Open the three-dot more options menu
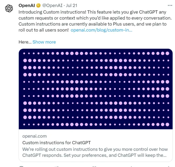The width and height of the screenshot is (175, 167). (x=170, y=6)
